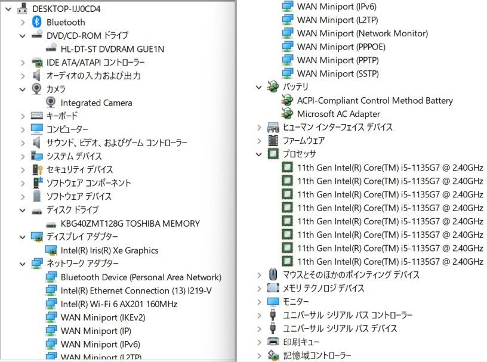Screen dimensions: 487x362
Task: Select left-pane WAN Miniport (IPv6) entry
Action: coord(100,344)
